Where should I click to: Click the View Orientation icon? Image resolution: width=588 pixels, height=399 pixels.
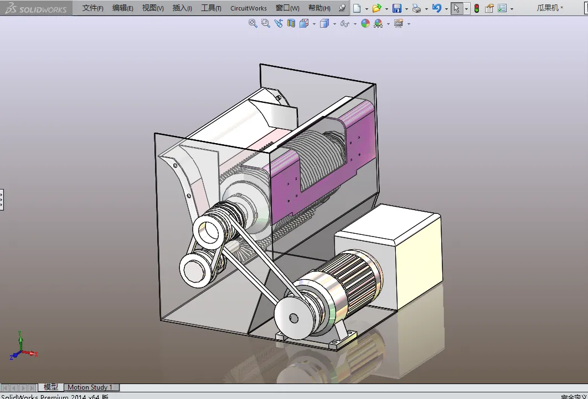tap(304, 23)
